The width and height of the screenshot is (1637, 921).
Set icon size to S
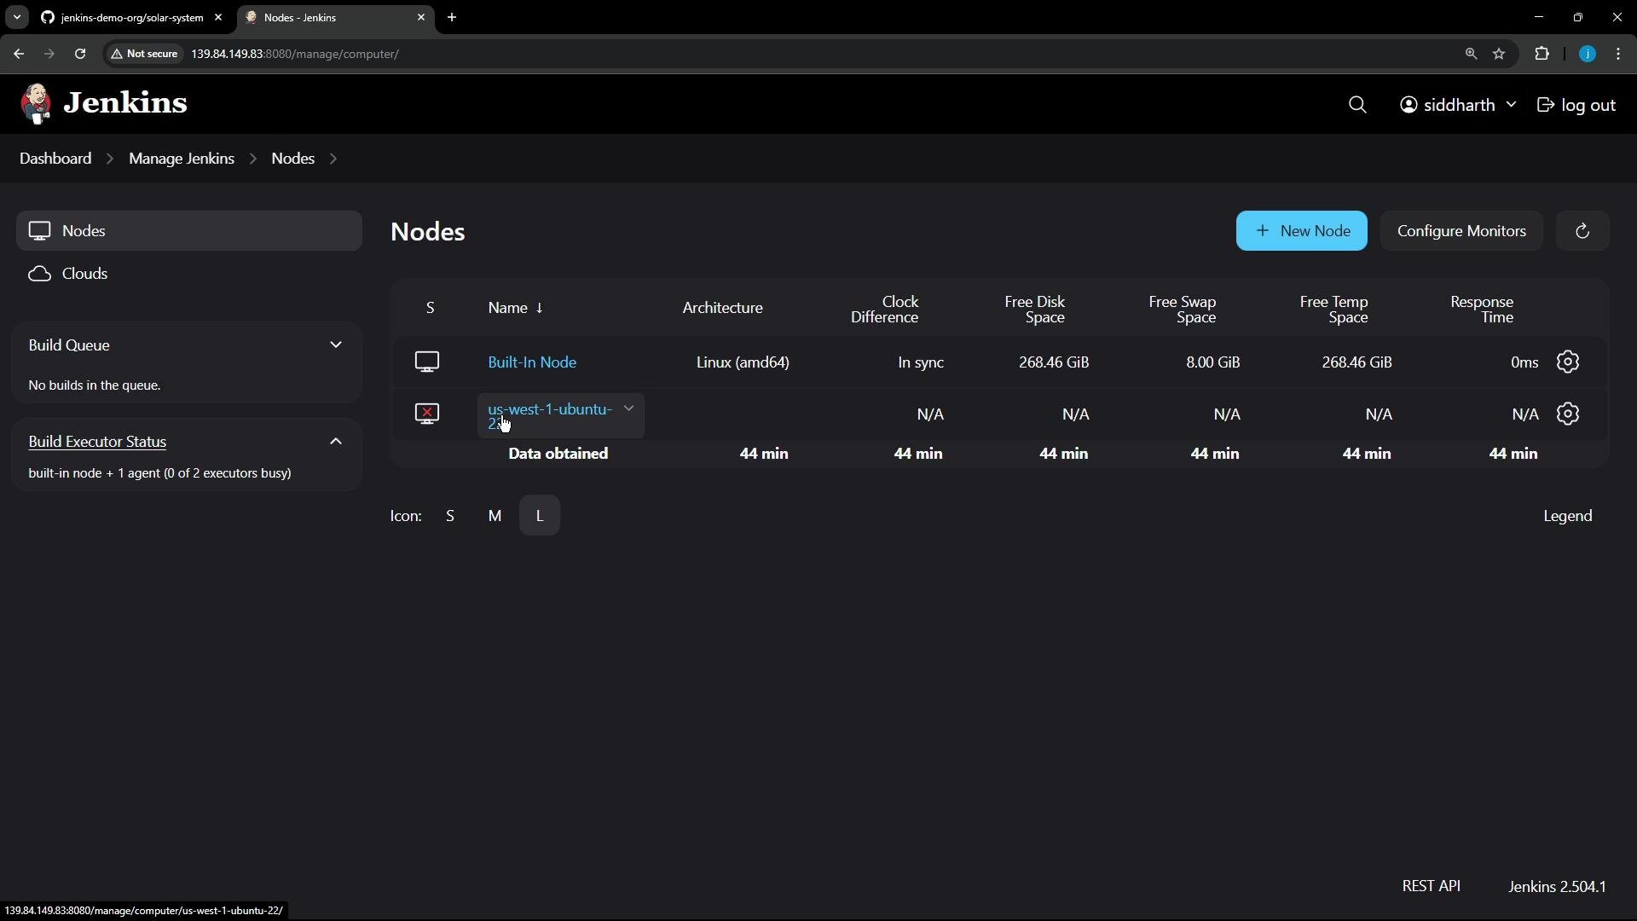pos(450,516)
